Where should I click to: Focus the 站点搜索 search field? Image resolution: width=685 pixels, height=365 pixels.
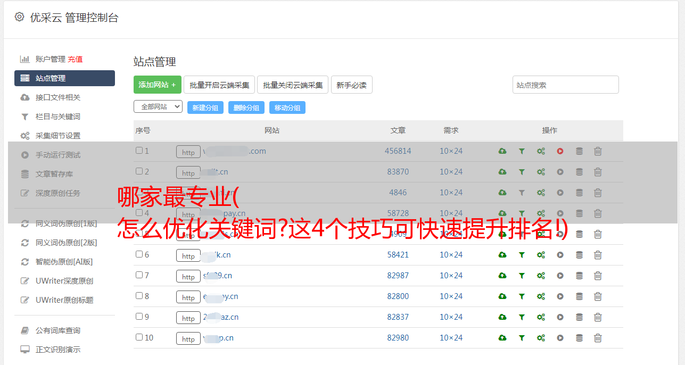pos(566,85)
